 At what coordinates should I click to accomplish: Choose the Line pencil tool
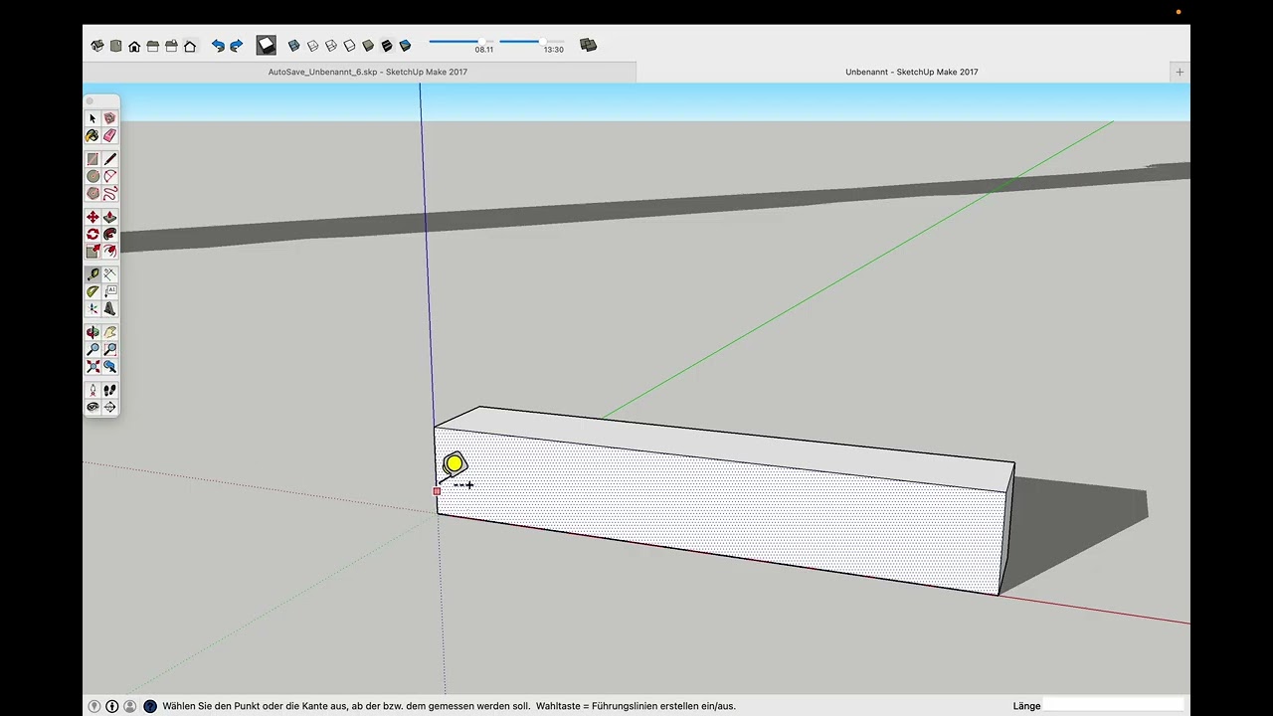[x=109, y=159]
